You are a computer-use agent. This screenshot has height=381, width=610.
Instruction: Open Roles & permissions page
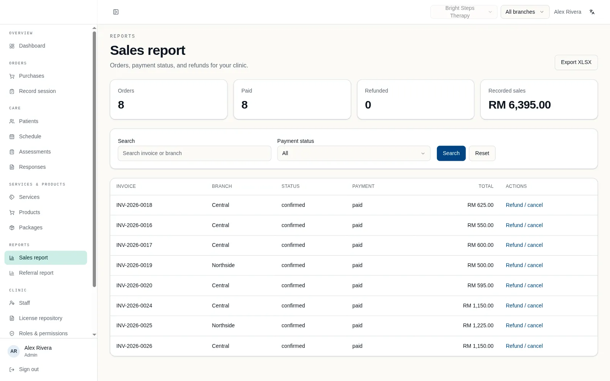coord(46,333)
